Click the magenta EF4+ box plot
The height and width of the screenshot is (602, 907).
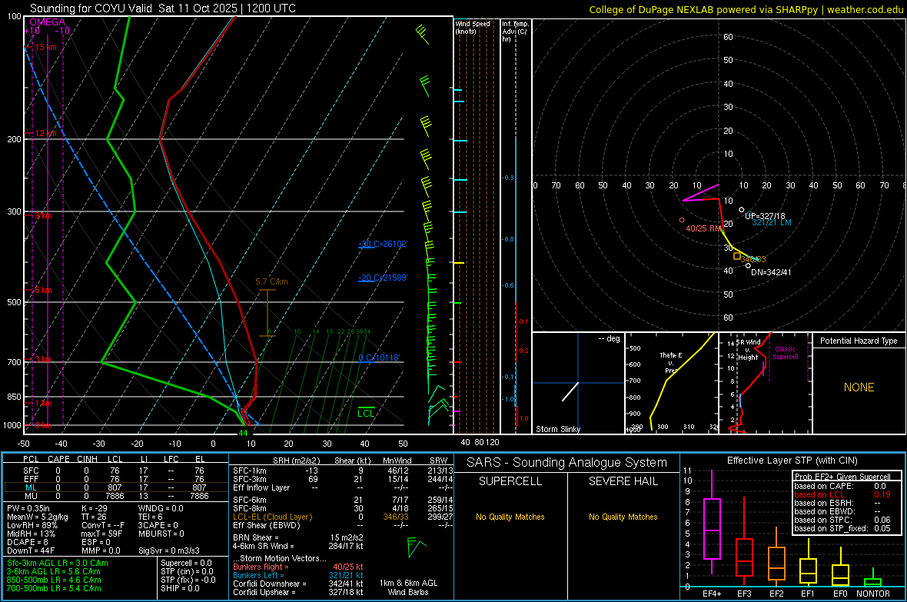[712, 528]
